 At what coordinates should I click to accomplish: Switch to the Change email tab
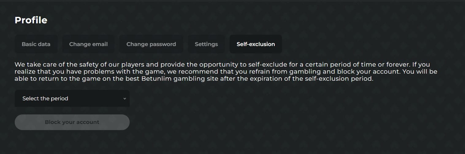click(88, 44)
